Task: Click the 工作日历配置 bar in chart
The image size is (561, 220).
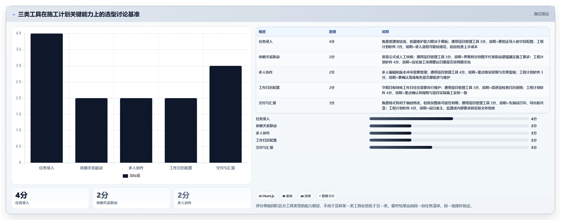Action: (181, 130)
